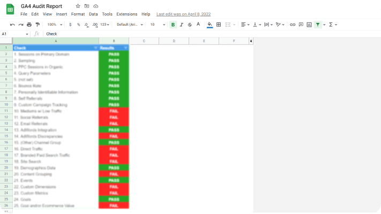Increase decimal places

[x=95, y=25]
